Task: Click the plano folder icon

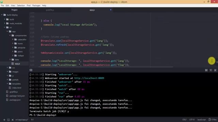Action: click(16, 52)
